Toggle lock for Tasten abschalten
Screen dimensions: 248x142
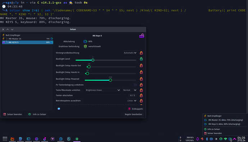point(141,96)
